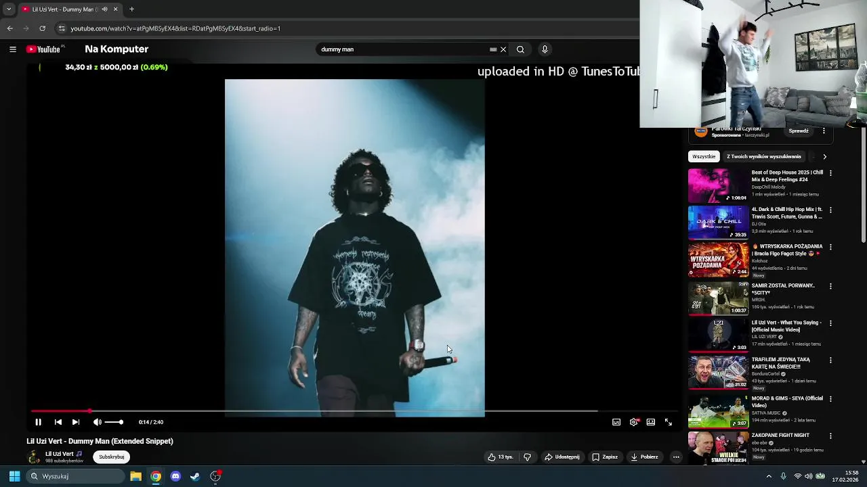Click the youtube.com address bar URL
This screenshot has height=487, width=867.
click(175, 28)
